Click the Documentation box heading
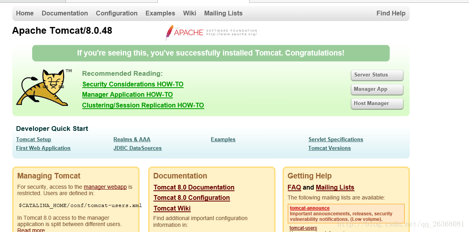 pos(180,176)
